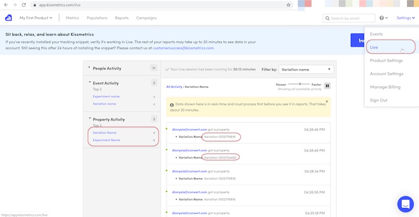
Task: Click the Slower/Faster speed slider handle
Action: 300,84
